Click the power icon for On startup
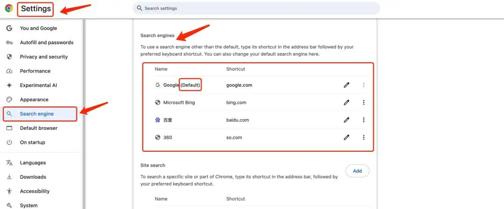This screenshot has height=209, width=504. (x=9, y=142)
